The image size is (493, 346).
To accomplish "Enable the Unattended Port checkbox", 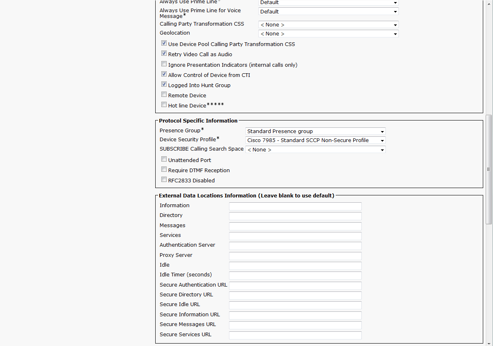I will [x=164, y=159].
